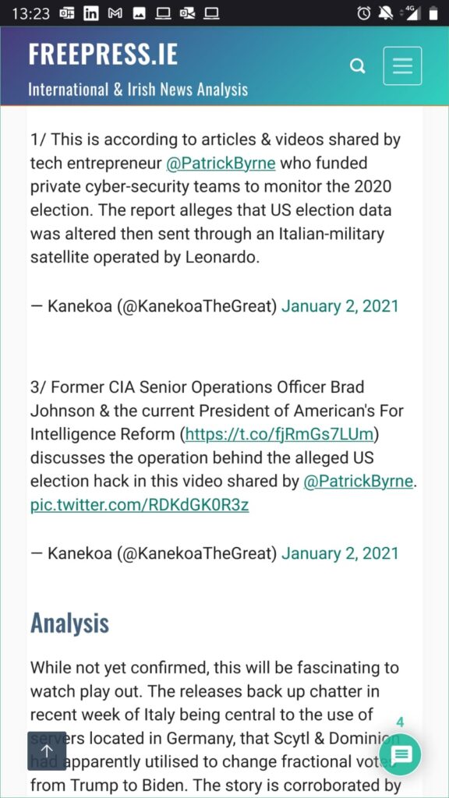The image size is (449, 798).
Task: Open the site search magnifier icon
Action: (x=359, y=66)
